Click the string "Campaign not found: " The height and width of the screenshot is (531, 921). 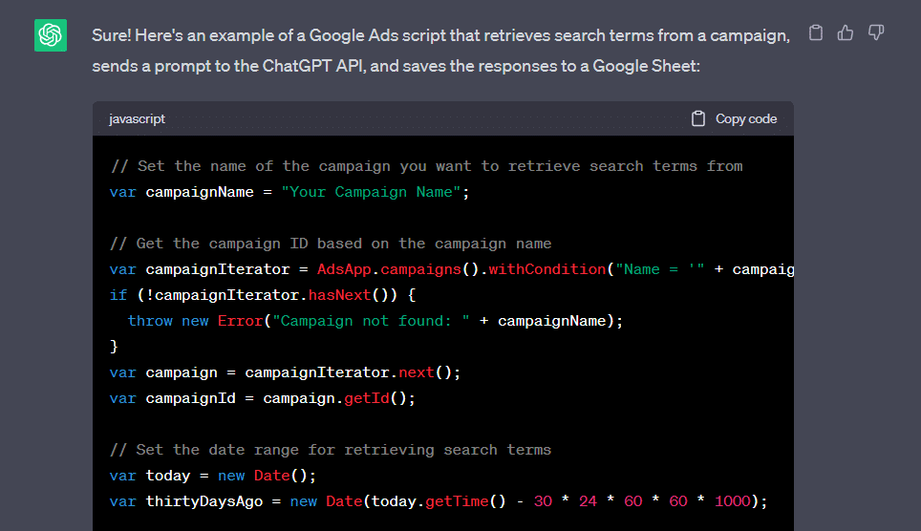click(x=372, y=321)
